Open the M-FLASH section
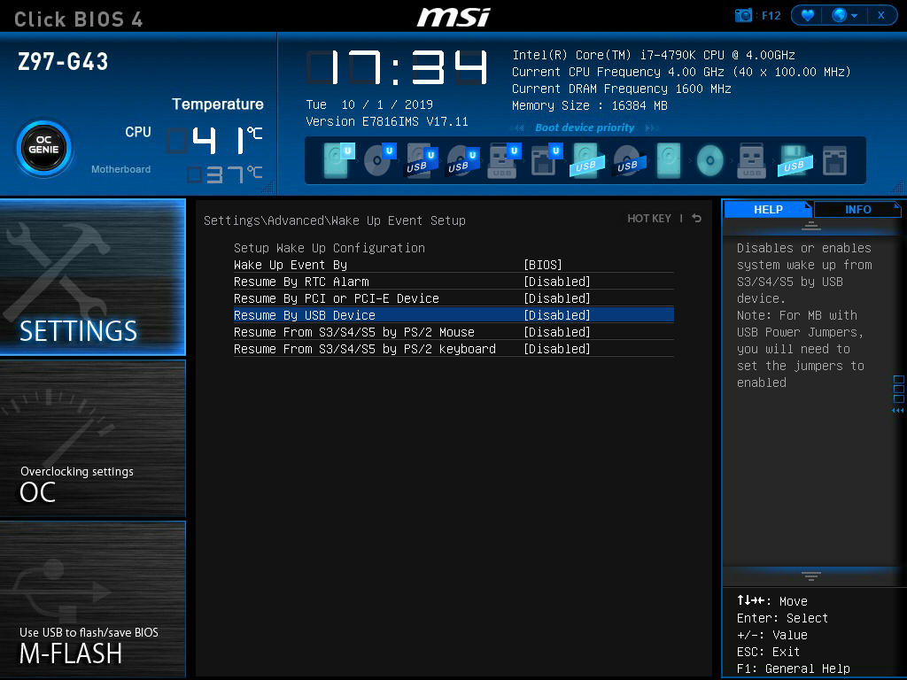907x680 pixels. pos(92,599)
